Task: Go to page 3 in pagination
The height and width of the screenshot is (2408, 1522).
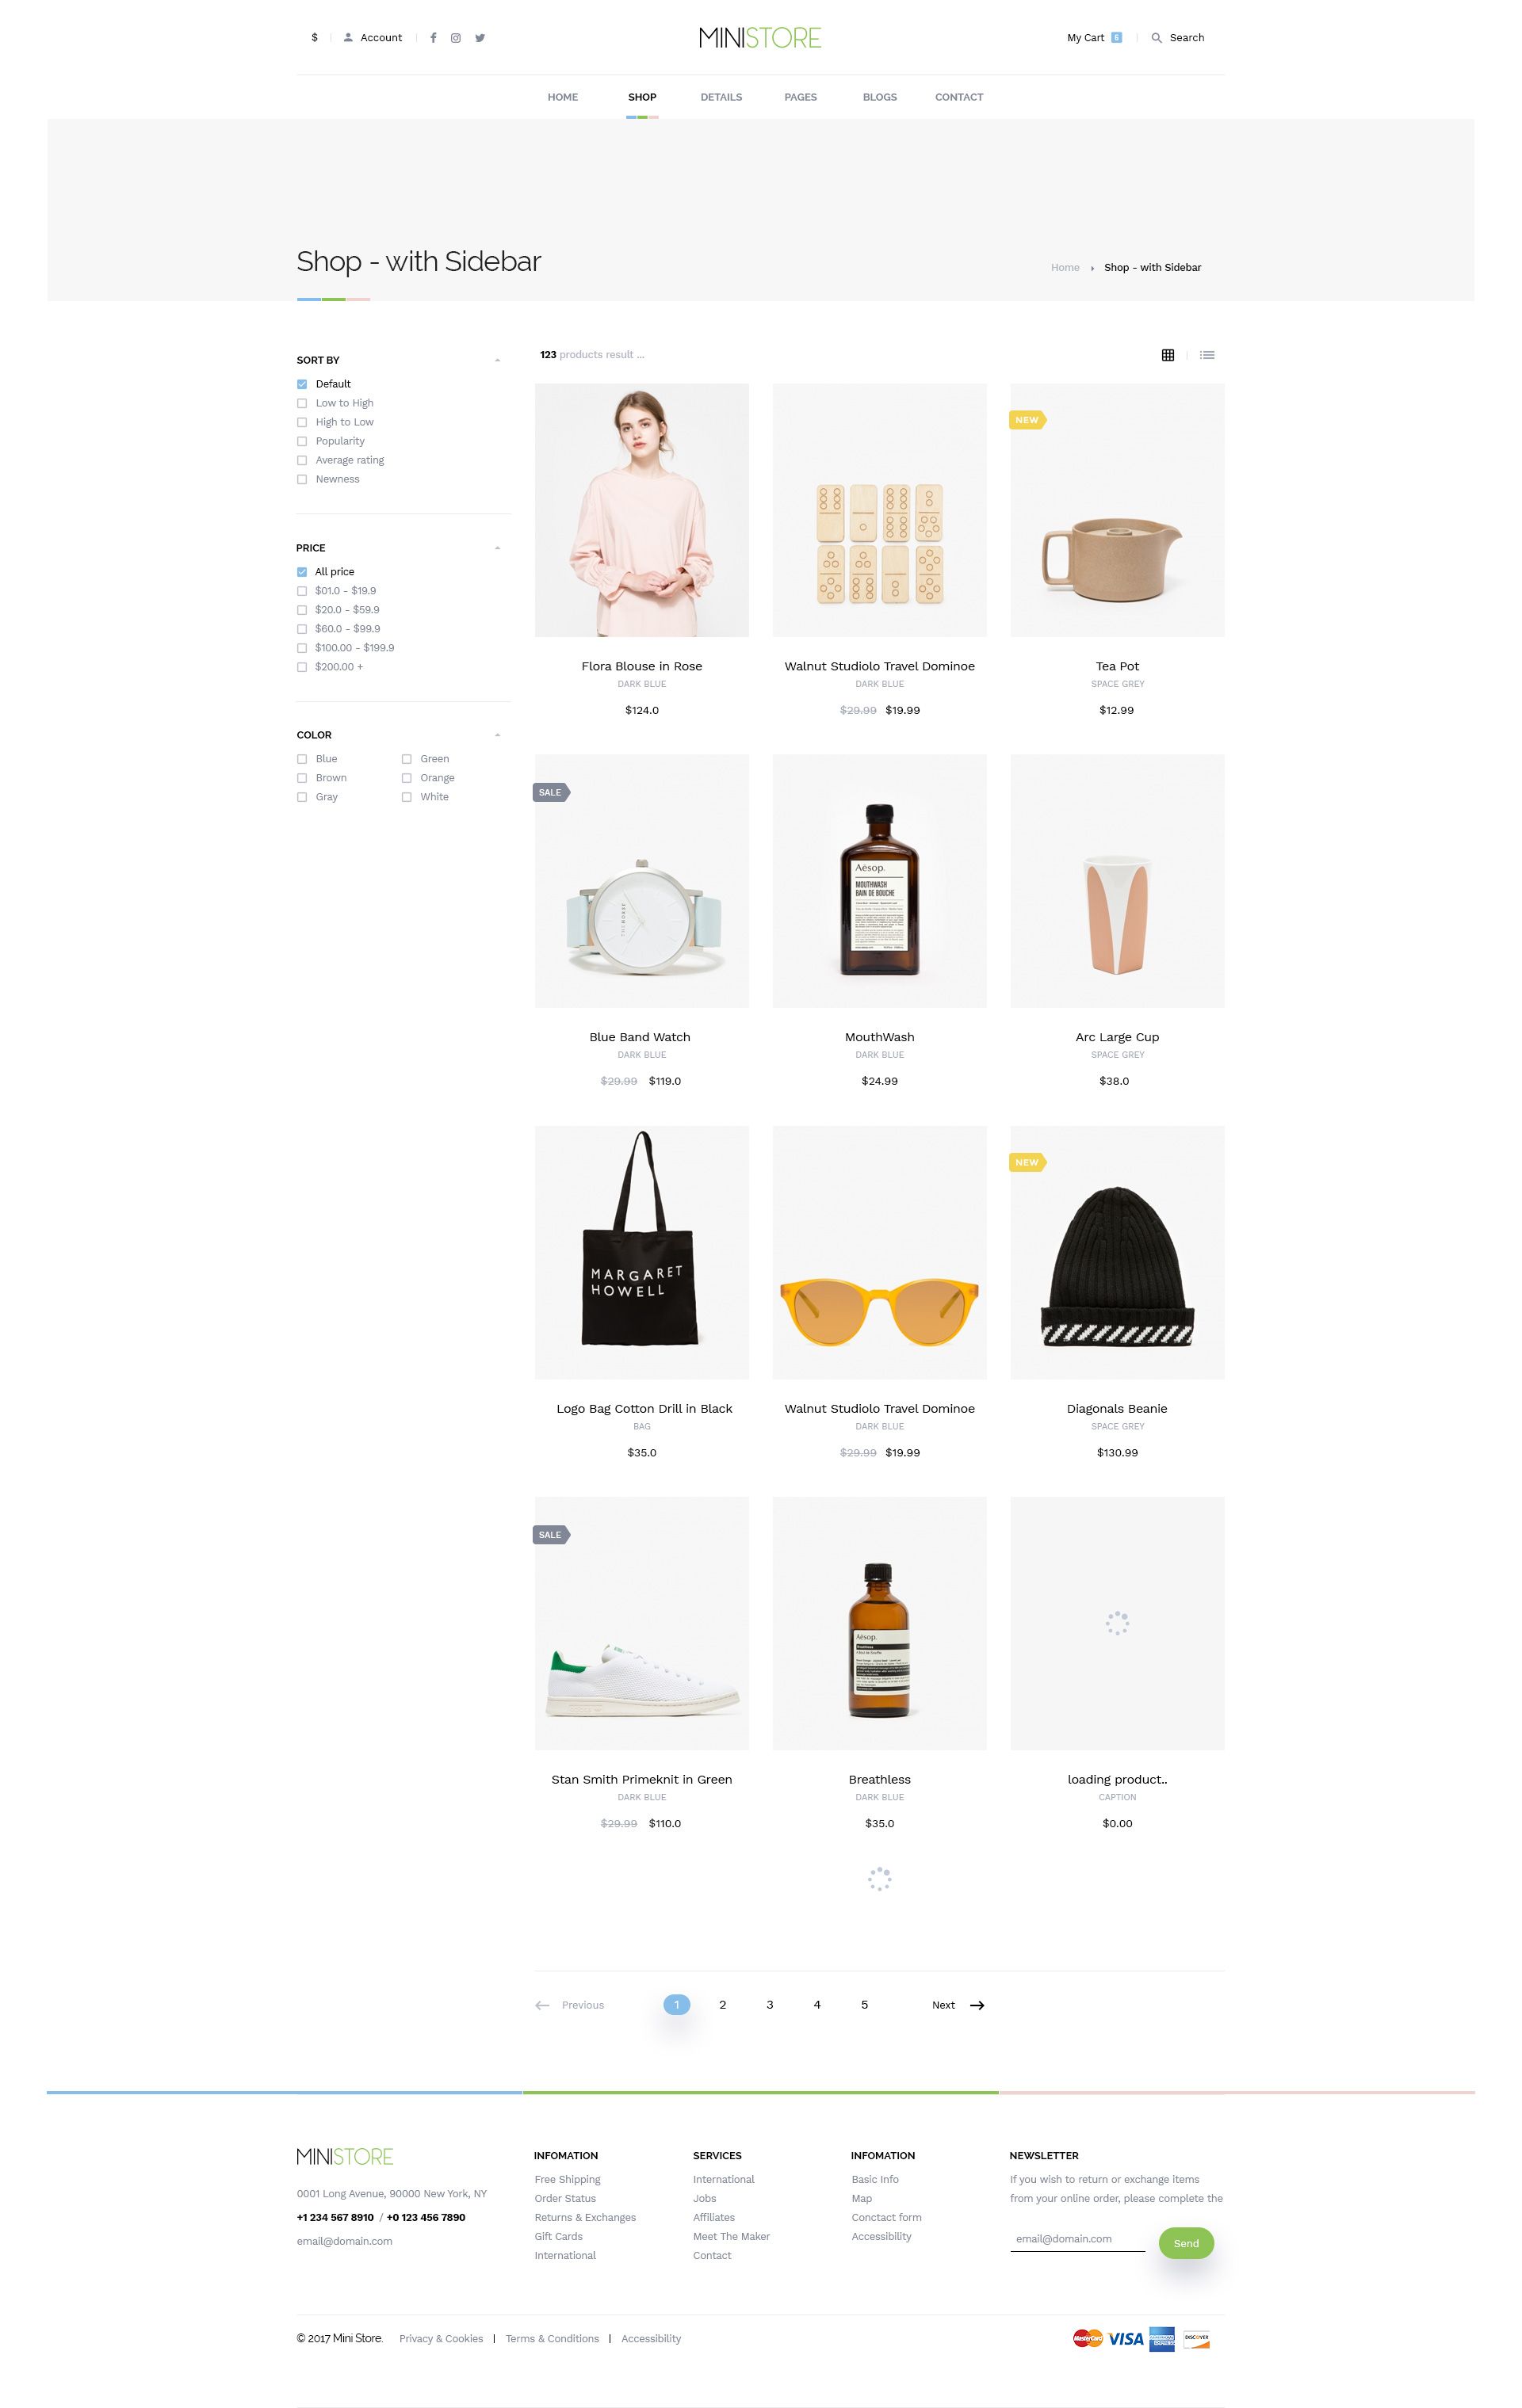Action: tap(770, 2005)
